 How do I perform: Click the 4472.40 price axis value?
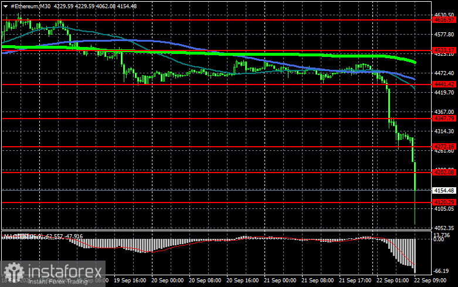[x=444, y=73]
